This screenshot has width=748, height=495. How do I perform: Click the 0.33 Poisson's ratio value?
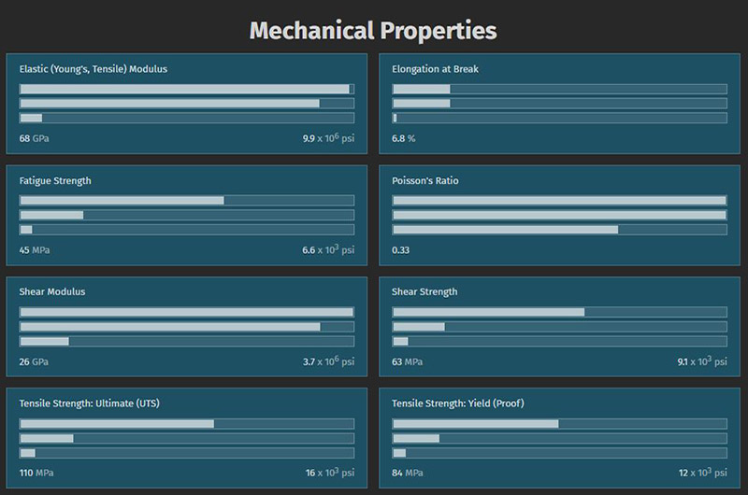[401, 250]
